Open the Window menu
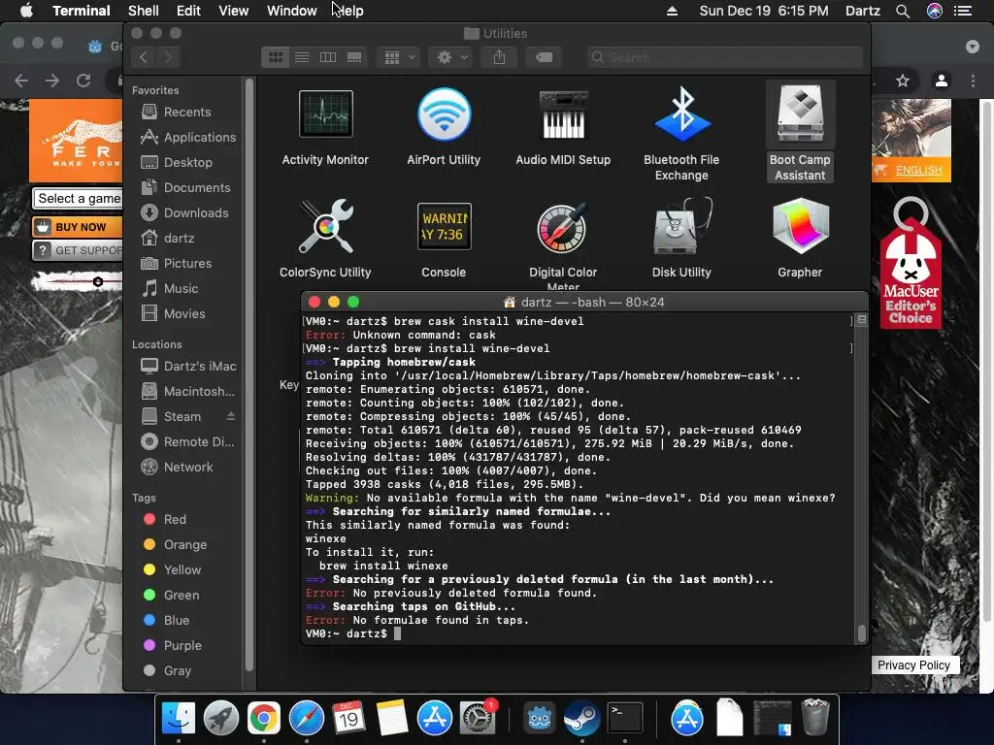The width and height of the screenshot is (994, 745). [x=291, y=11]
